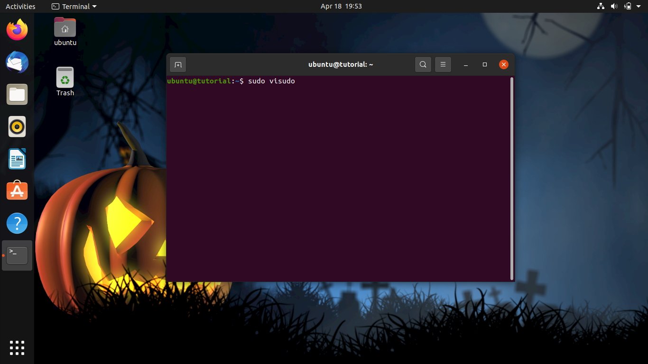Open the clock and calendar menu
This screenshot has height=364, width=648.
tap(341, 6)
